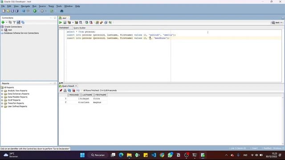285x160 pixels.
Task: Click the binoculars Find DB Object icon
Action: [61, 11]
